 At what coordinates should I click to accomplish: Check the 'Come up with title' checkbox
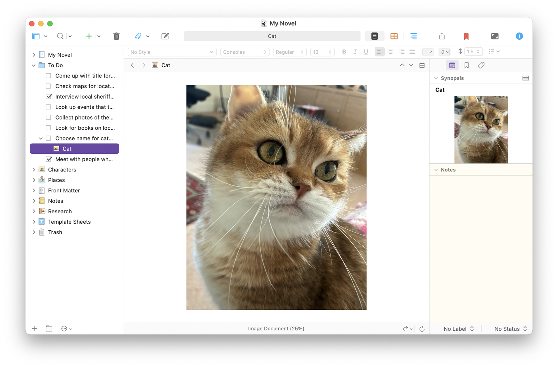tap(48, 76)
